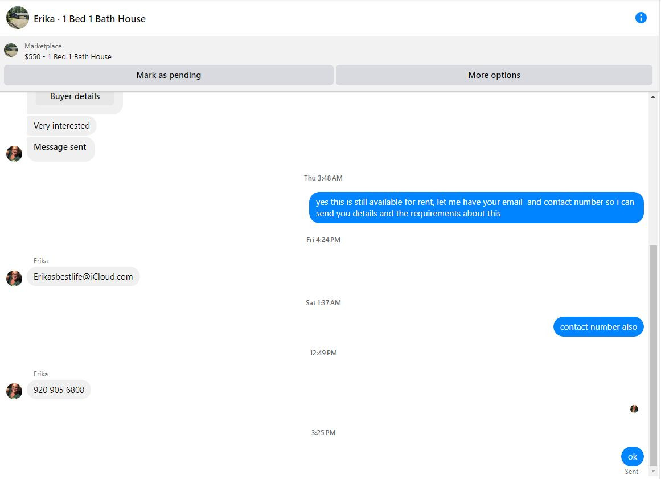Click Erika's avatar next to Message sent
This screenshot has width=661, height=479.
[14, 154]
